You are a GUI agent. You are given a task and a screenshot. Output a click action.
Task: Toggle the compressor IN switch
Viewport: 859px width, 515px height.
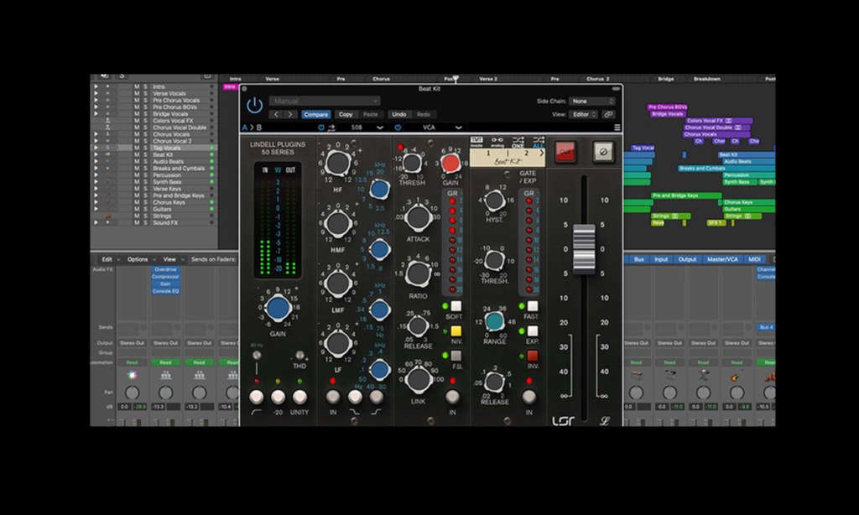(452, 396)
